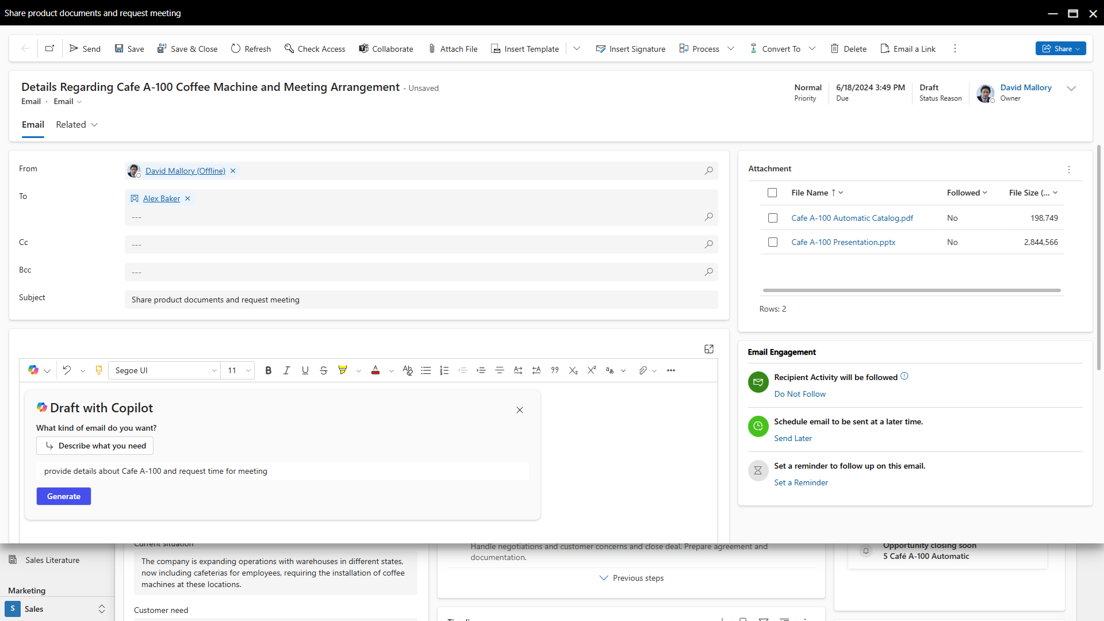Image resolution: width=1104 pixels, height=621 pixels.
Task: Click the Insert Signature icon
Action: (600, 49)
